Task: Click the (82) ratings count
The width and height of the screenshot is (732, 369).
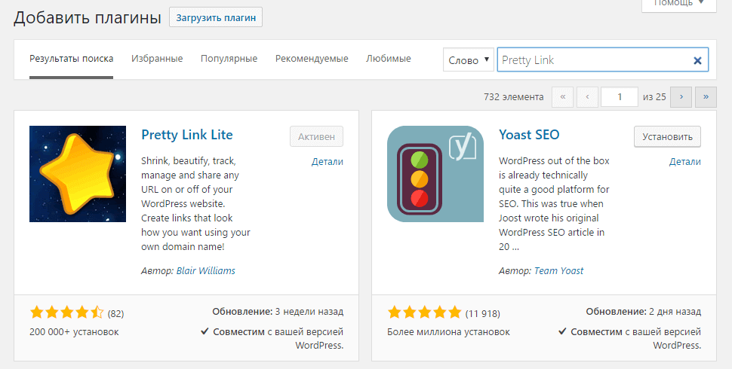Action: 115,313
